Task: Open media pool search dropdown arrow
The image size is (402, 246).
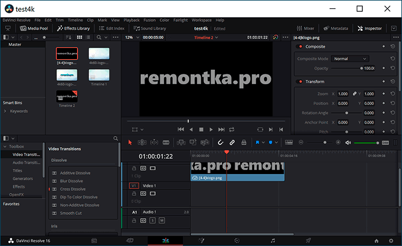Action: (x=106, y=37)
